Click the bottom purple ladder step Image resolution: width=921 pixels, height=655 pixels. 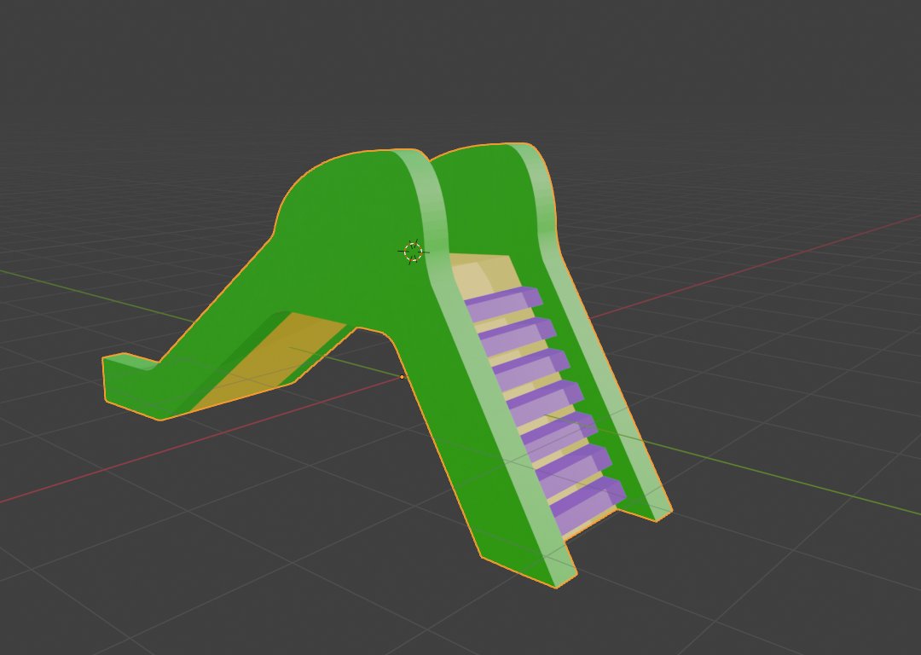pyautogui.click(x=588, y=505)
